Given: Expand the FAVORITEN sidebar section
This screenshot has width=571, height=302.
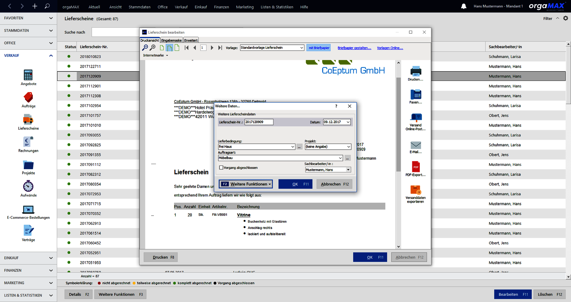Looking at the screenshot, I should 28,18.
